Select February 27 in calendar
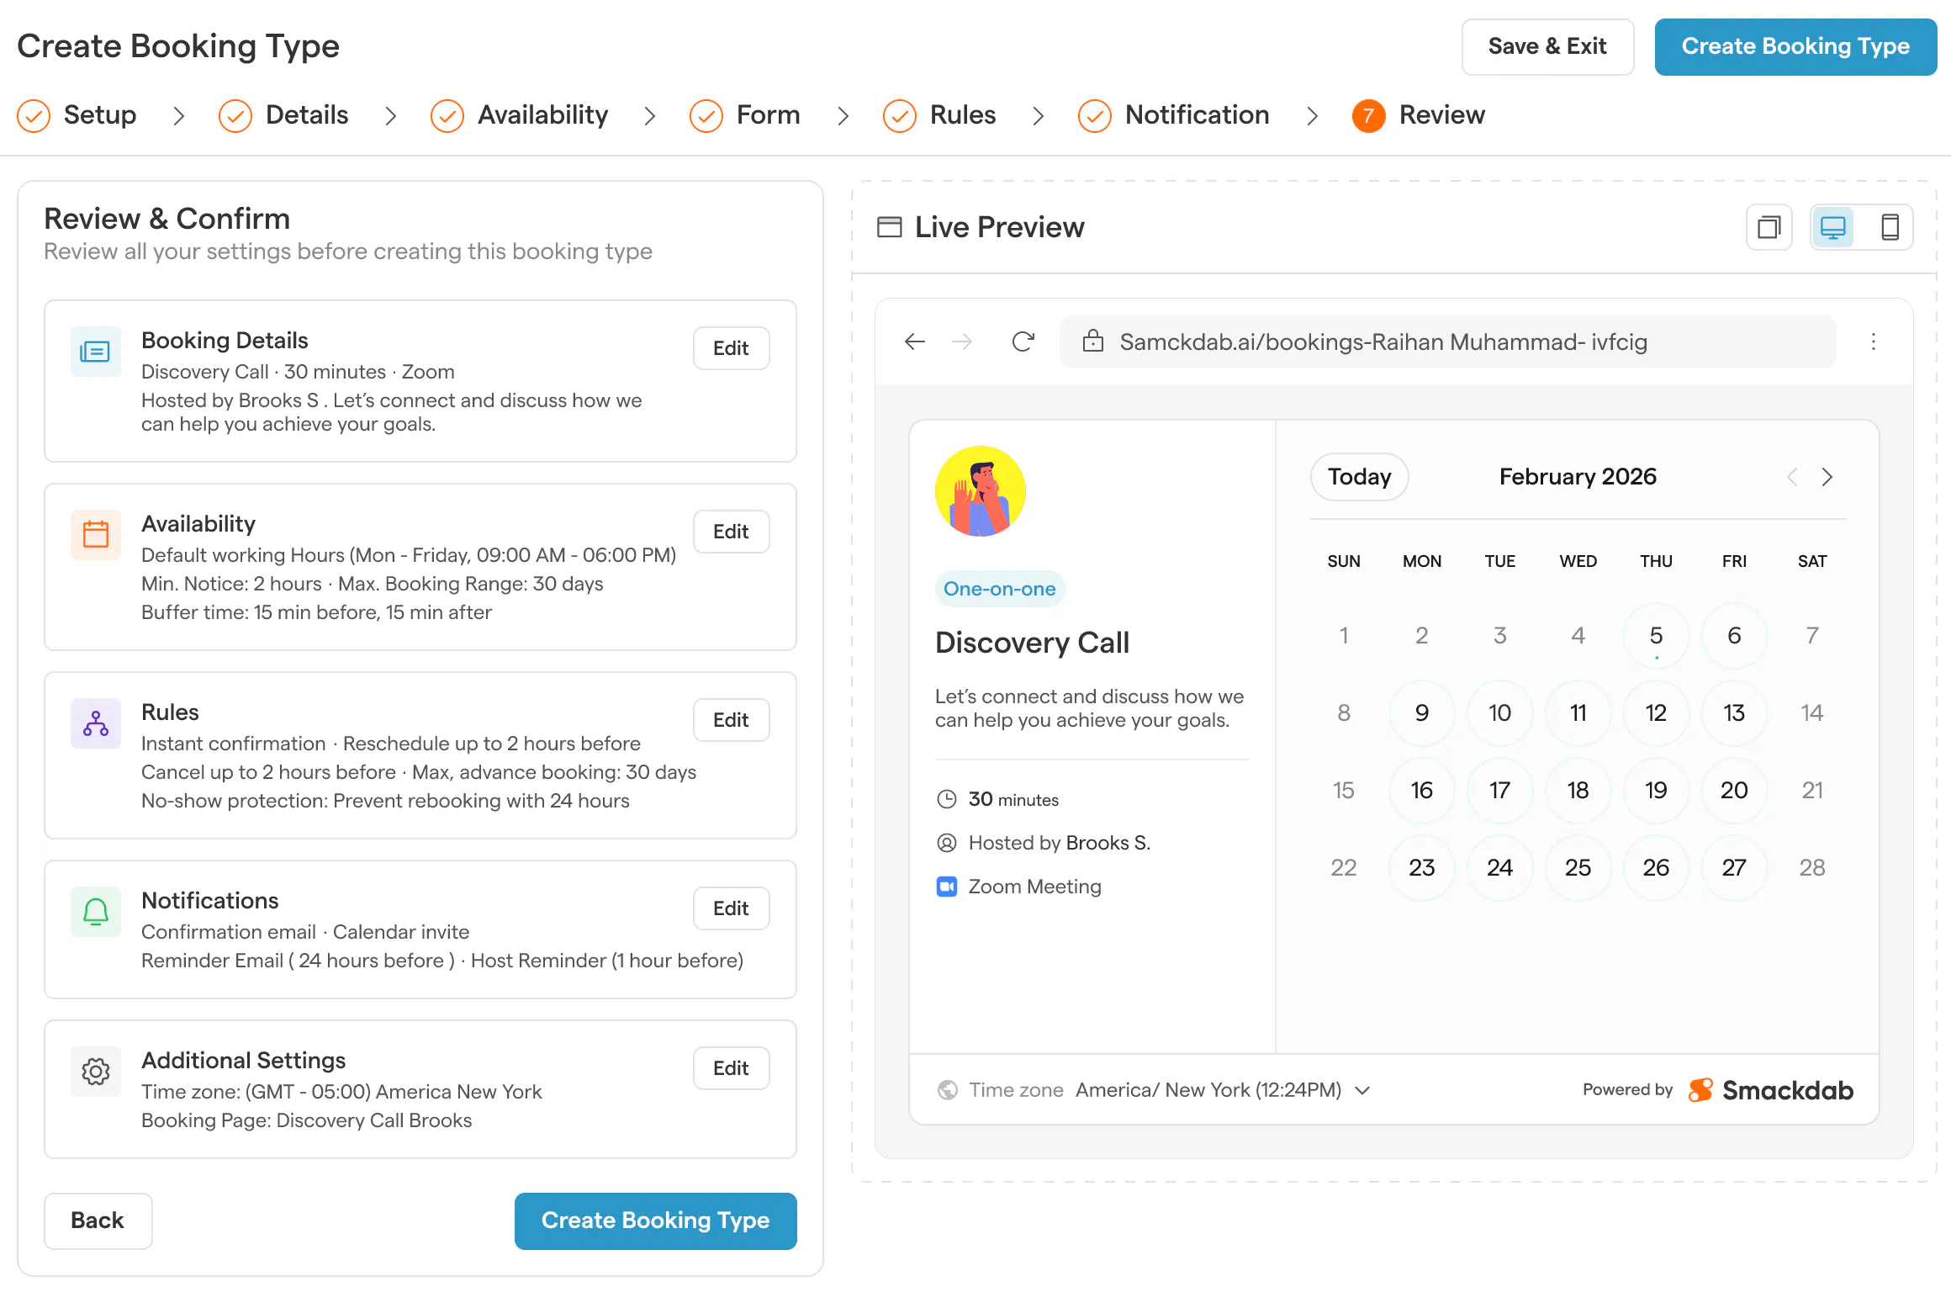Image resolution: width=1951 pixels, height=1292 pixels. tap(1734, 868)
